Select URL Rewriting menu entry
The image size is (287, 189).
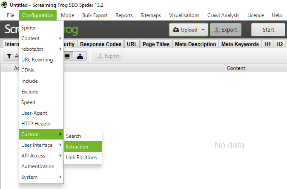coord(41,60)
